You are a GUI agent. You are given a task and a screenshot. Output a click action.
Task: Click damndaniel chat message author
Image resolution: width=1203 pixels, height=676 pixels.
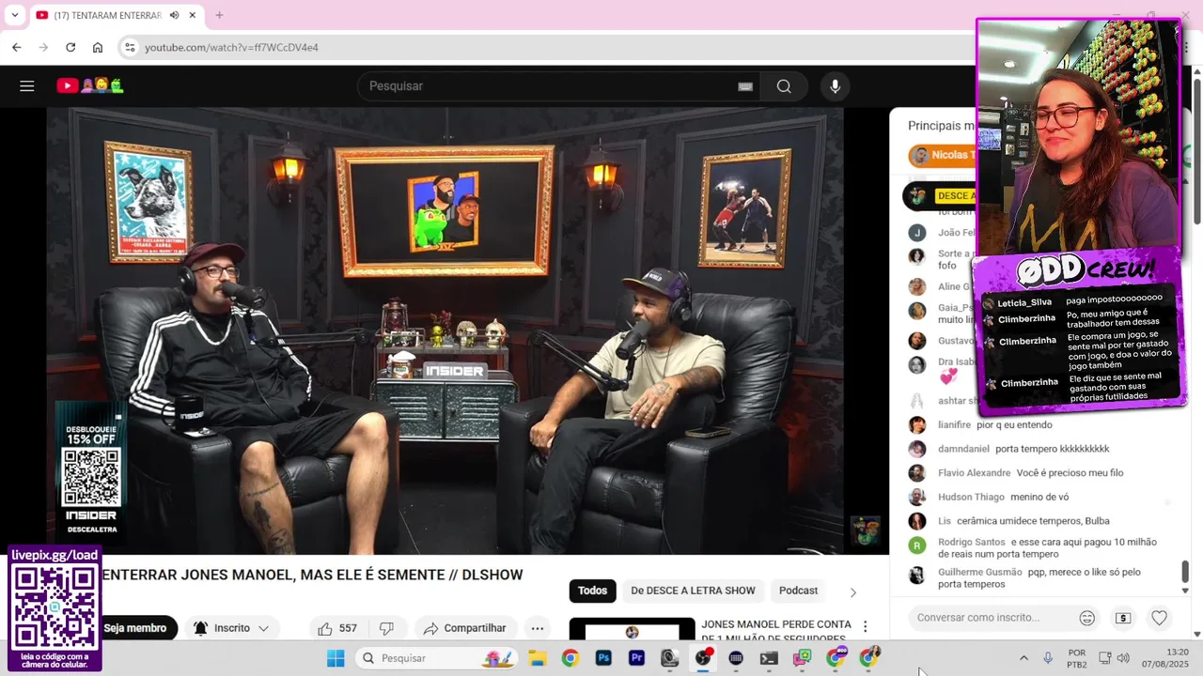(963, 449)
